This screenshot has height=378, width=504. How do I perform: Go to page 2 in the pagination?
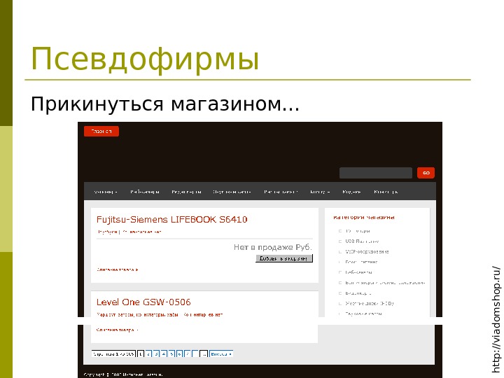(148, 354)
